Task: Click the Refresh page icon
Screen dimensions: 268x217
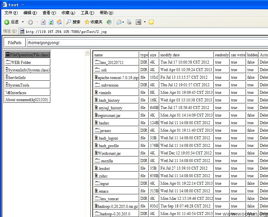Action: pyautogui.click(x=51, y=22)
